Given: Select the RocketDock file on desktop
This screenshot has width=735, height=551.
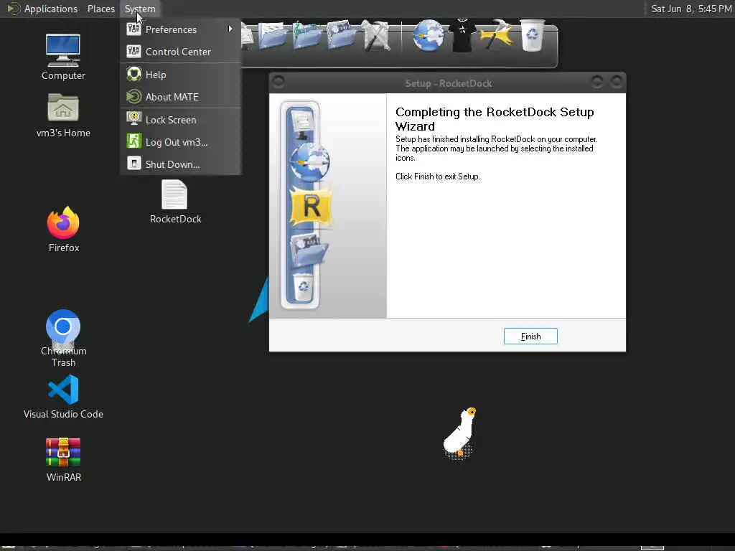Looking at the screenshot, I should point(175,202).
